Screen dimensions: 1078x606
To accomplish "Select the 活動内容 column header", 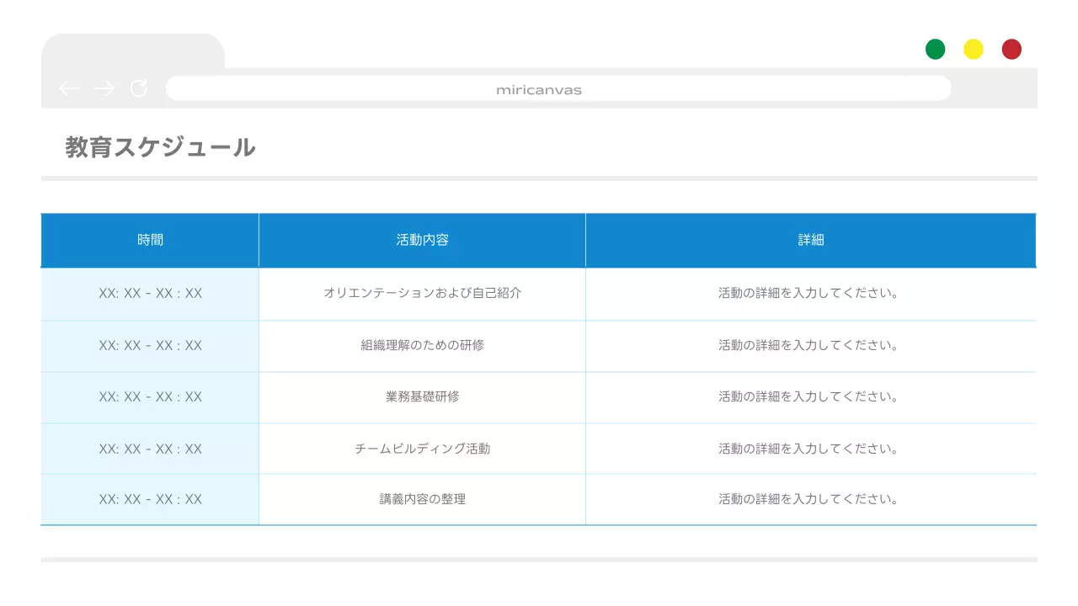I will click(x=421, y=240).
